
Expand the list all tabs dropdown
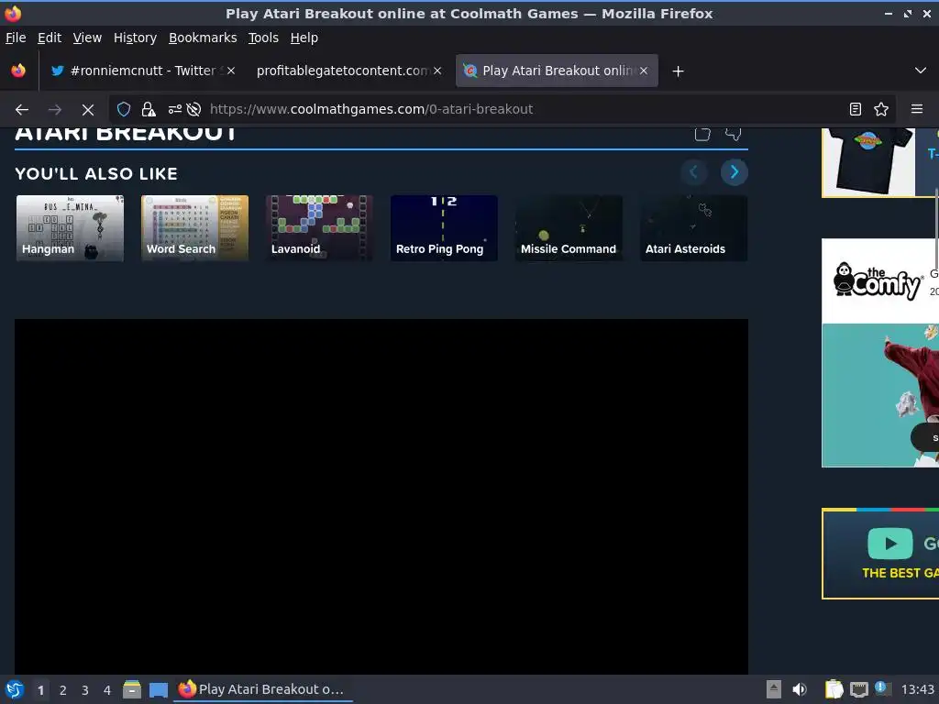tap(921, 71)
